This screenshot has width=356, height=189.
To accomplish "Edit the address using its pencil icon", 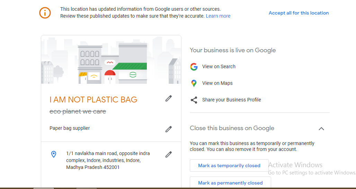I will pos(169,154).
